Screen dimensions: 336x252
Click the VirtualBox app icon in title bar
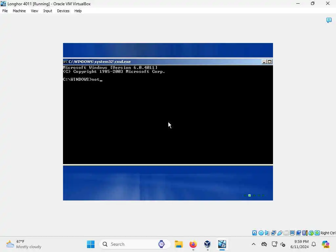[x=3, y=3]
